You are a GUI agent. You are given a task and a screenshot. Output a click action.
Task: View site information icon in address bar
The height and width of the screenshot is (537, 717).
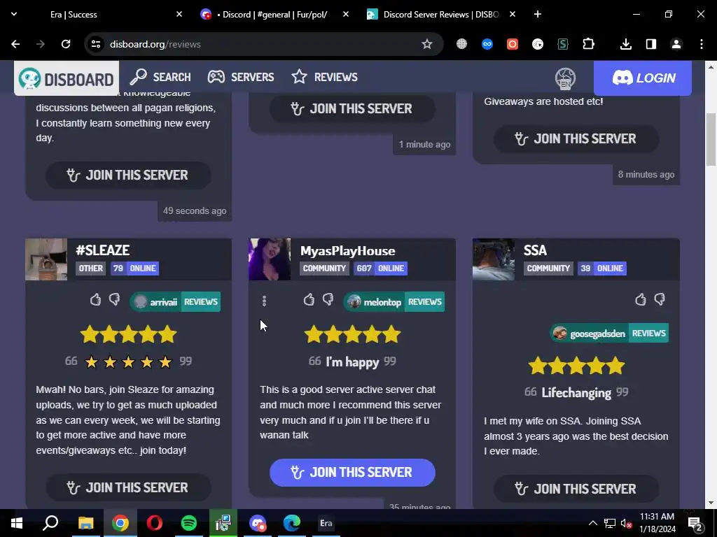click(x=96, y=44)
